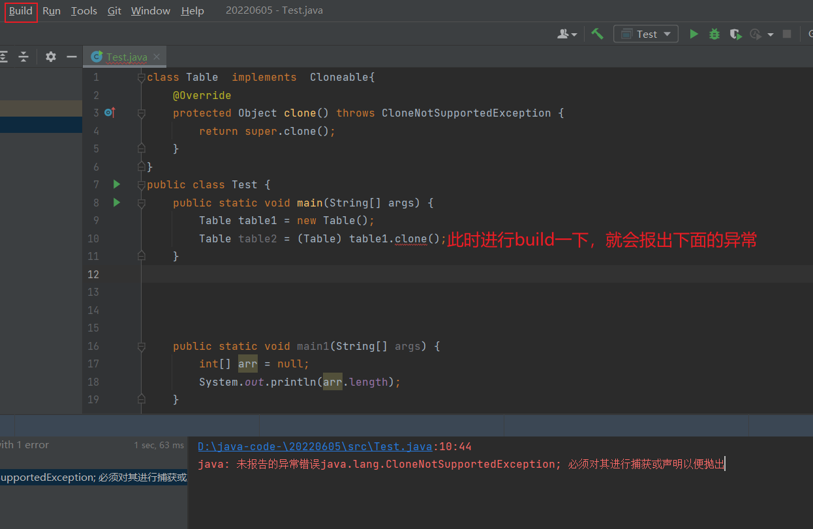
Task: Click the Profiler run icon in toolbar
Action: (756, 34)
